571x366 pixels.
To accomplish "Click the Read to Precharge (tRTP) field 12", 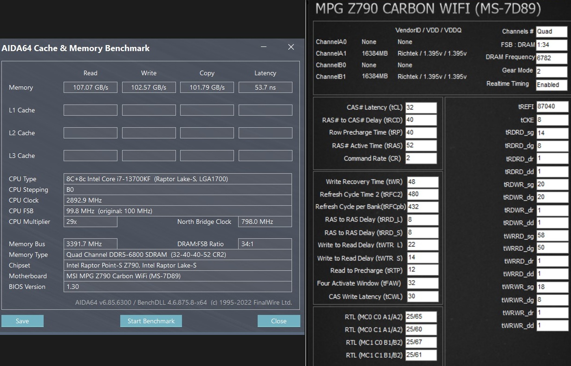I will pyautogui.click(x=423, y=270).
